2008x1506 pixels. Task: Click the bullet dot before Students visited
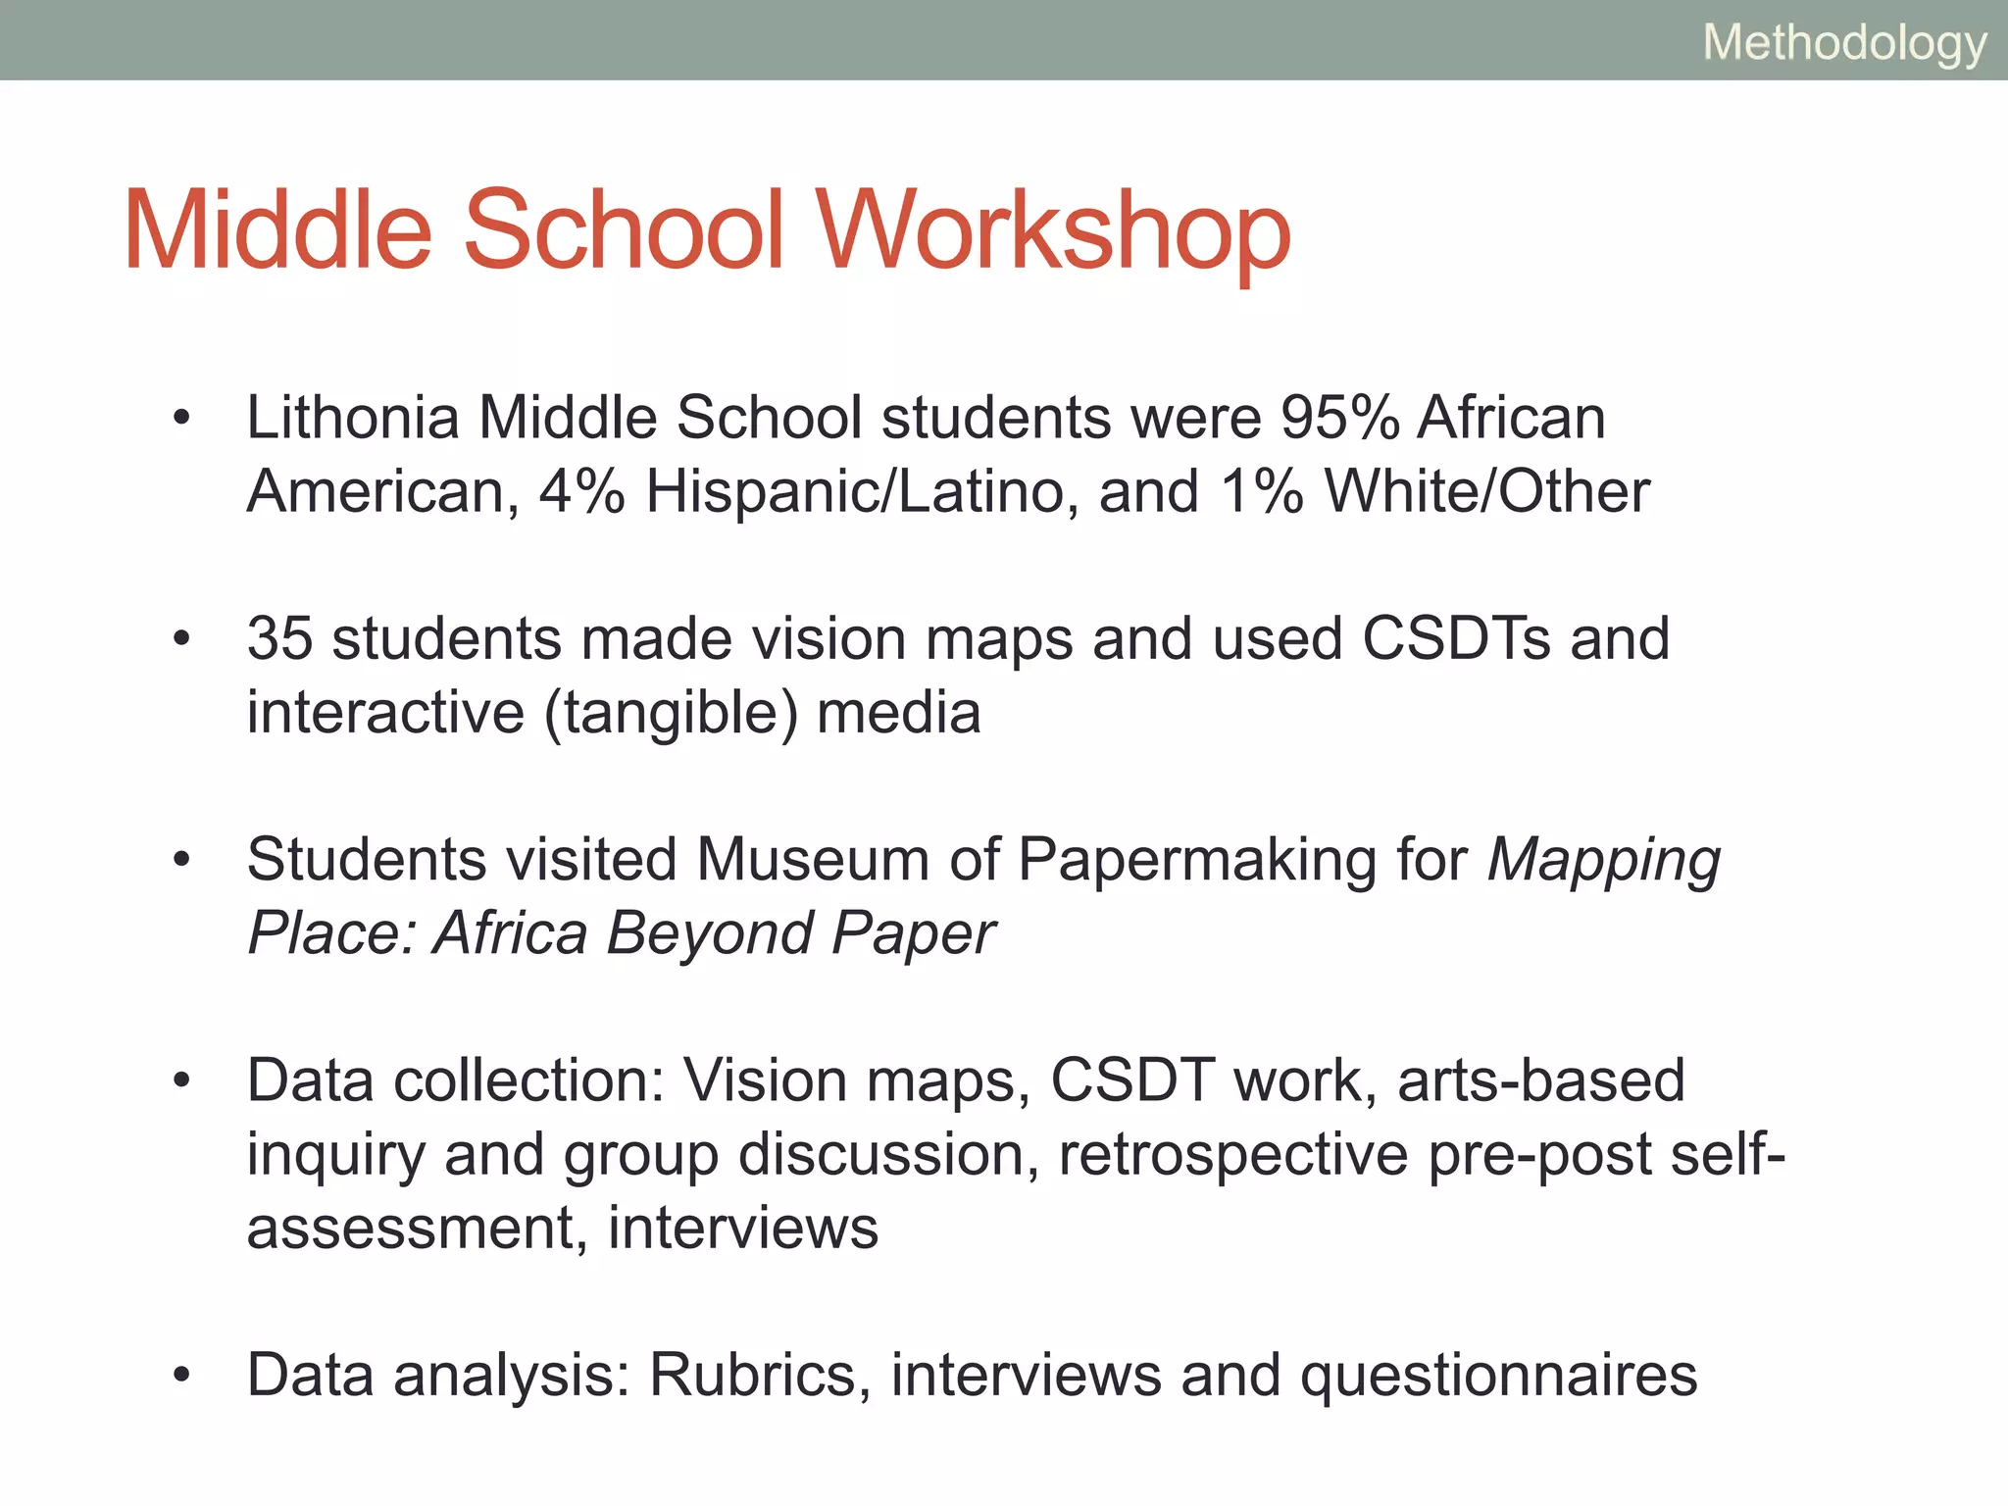click(181, 860)
